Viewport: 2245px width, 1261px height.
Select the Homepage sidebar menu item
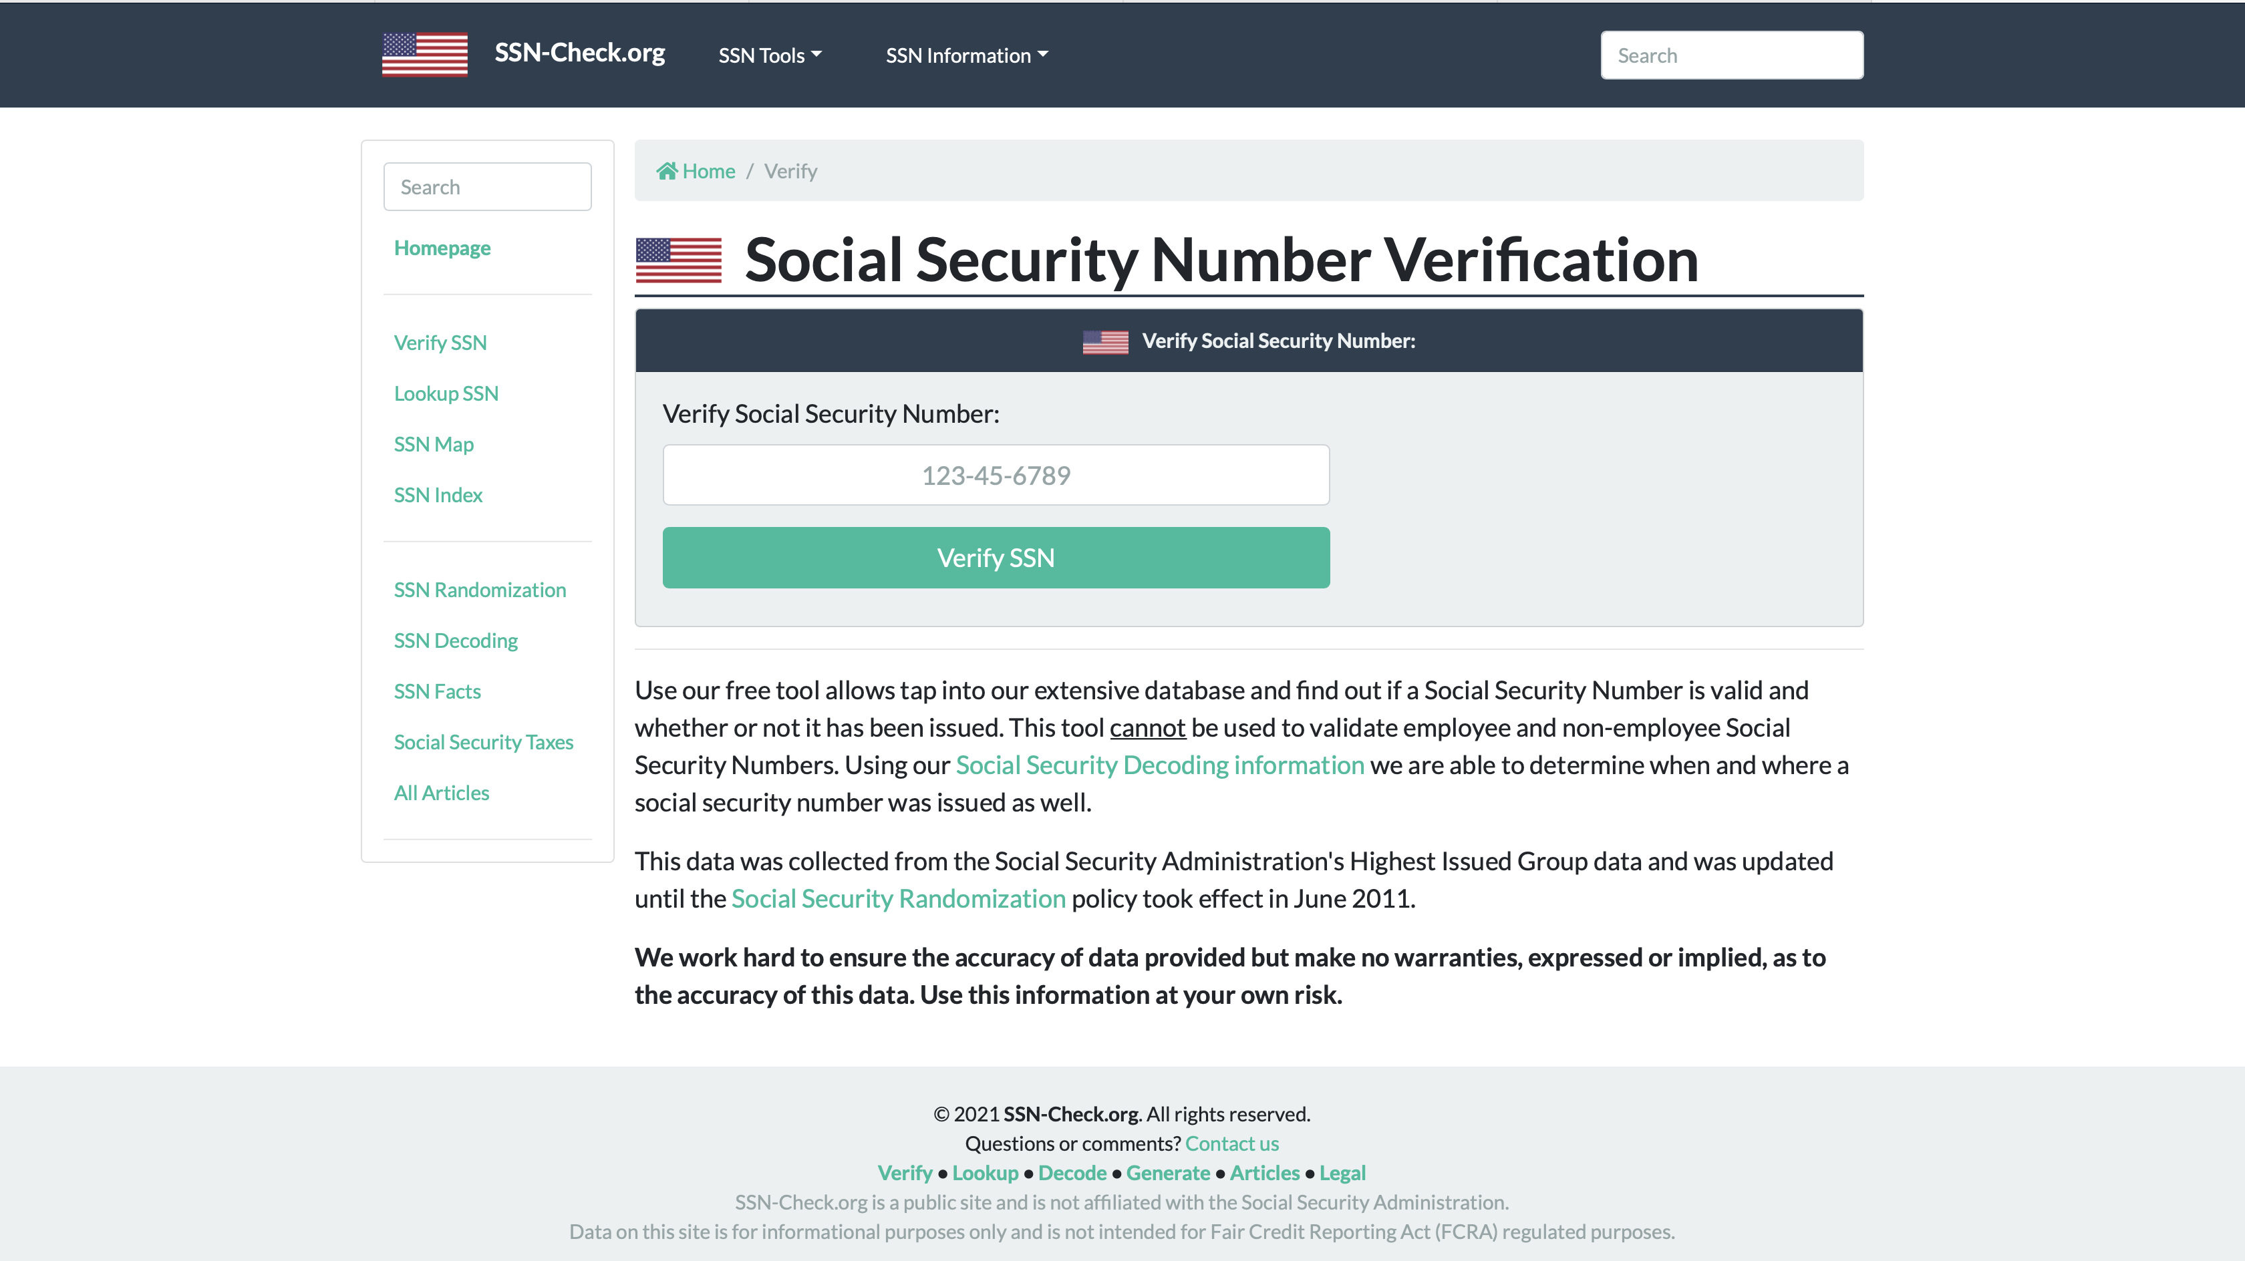tap(442, 246)
